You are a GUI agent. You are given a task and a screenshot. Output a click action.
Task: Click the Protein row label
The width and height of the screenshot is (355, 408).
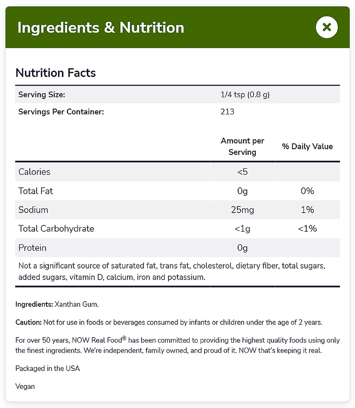pyautogui.click(x=32, y=248)
